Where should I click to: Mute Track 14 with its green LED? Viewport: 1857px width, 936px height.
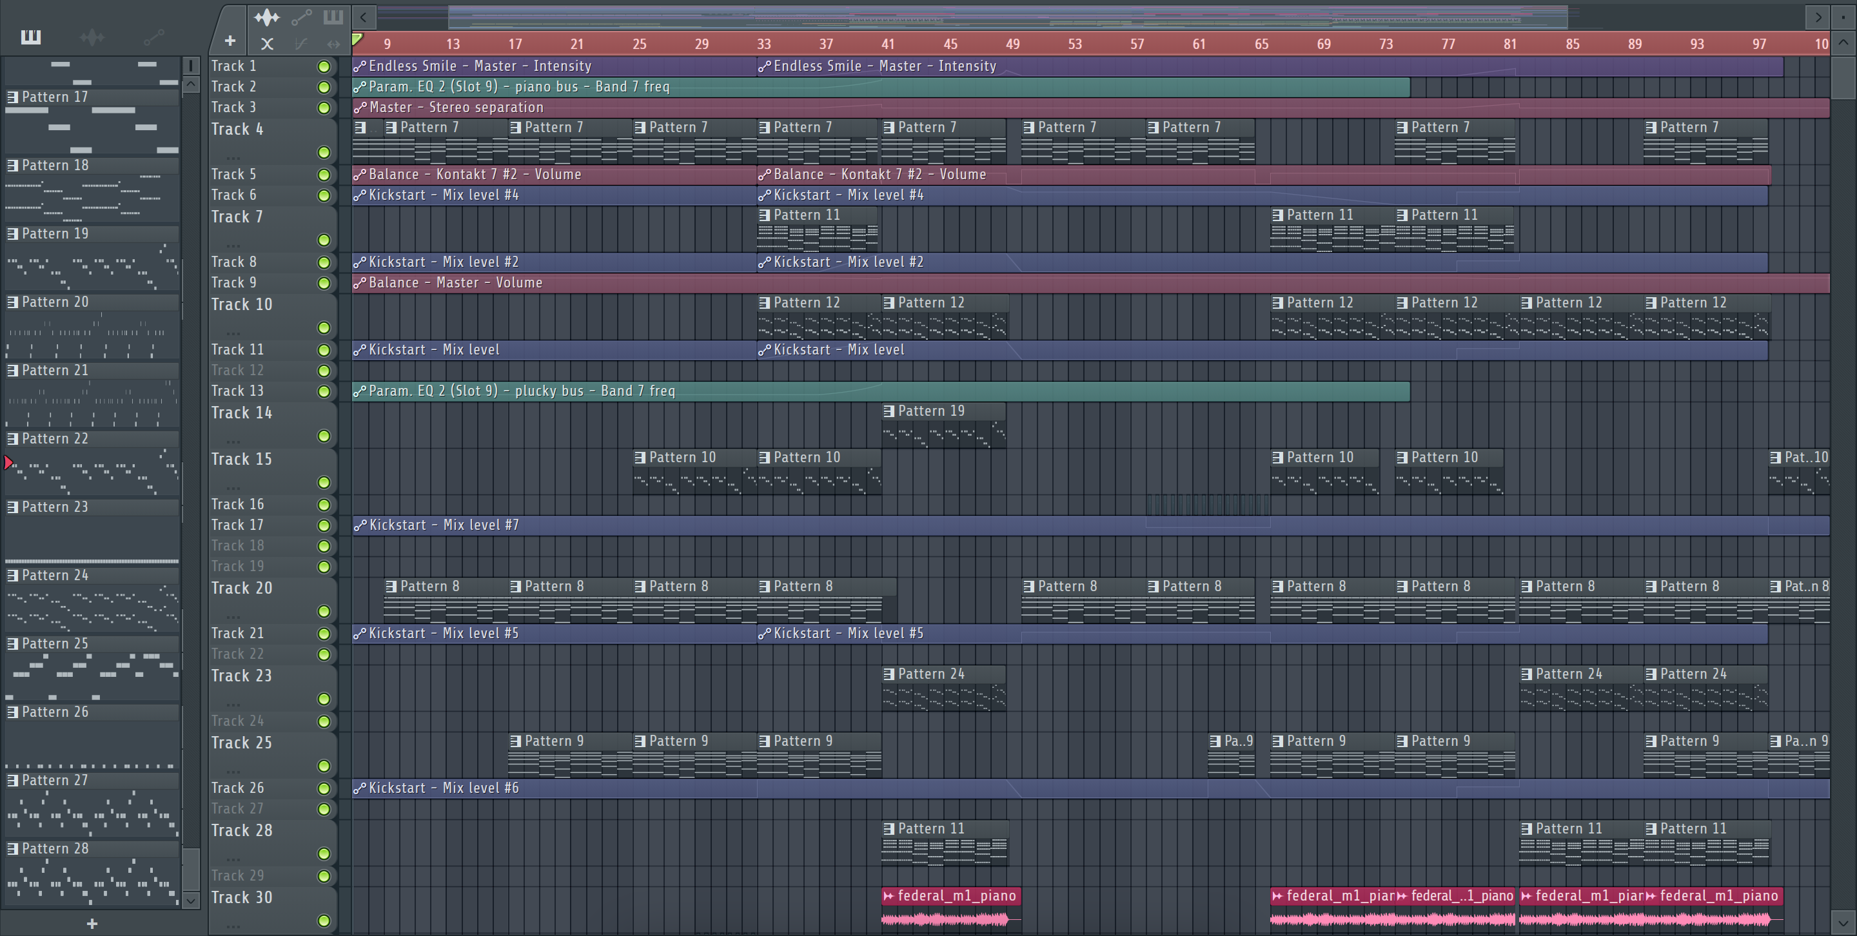click(x=324, y=436)
